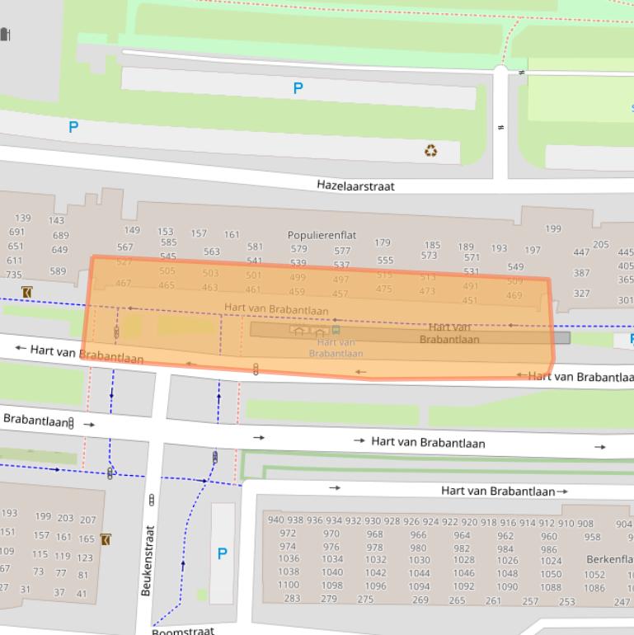Click the leftmost parking P above Hazelaarstraat

pyautogui.click(x=73, y=127)
